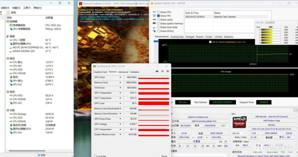Click the Elapsed Time 00:08:26 field
Viewport: 298px width, 157px height.
pos(264,102)
